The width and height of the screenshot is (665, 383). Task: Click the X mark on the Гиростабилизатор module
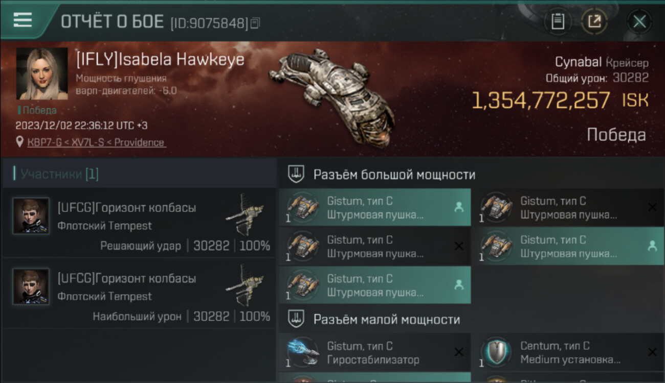[459, 352]
